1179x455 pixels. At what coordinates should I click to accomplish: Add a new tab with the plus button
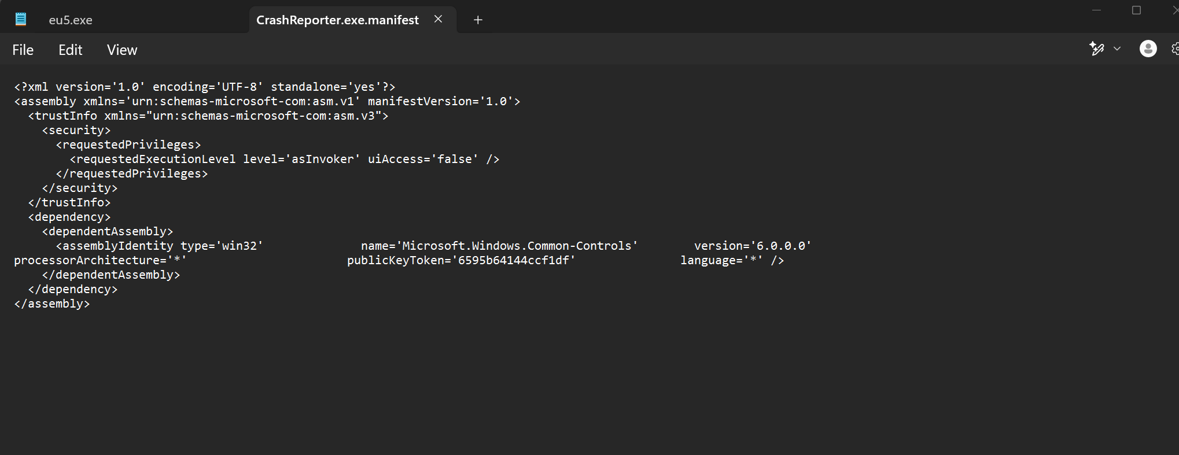[x=478, y=20]
